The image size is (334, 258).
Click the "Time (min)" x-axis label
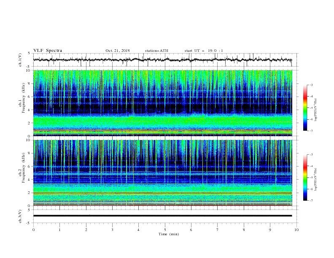169,234
